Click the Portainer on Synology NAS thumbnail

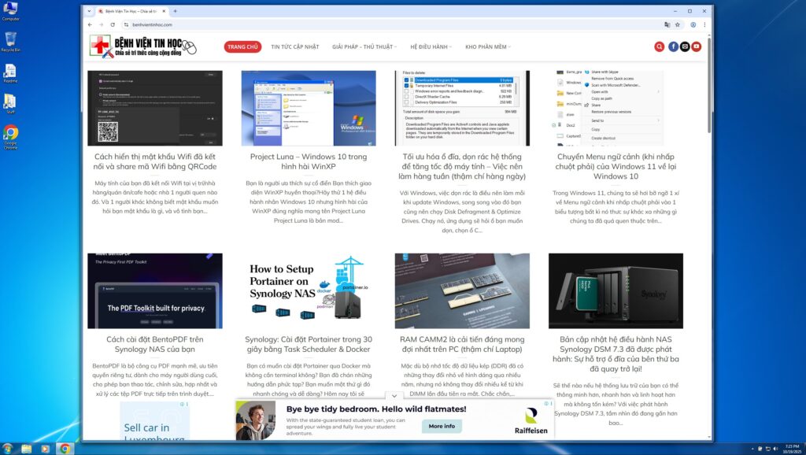click(x=309, y=290)
